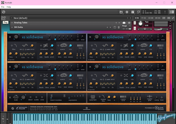Click the camera snapshot icon
The height and width of the screenshot is (124, 176).
124,23
